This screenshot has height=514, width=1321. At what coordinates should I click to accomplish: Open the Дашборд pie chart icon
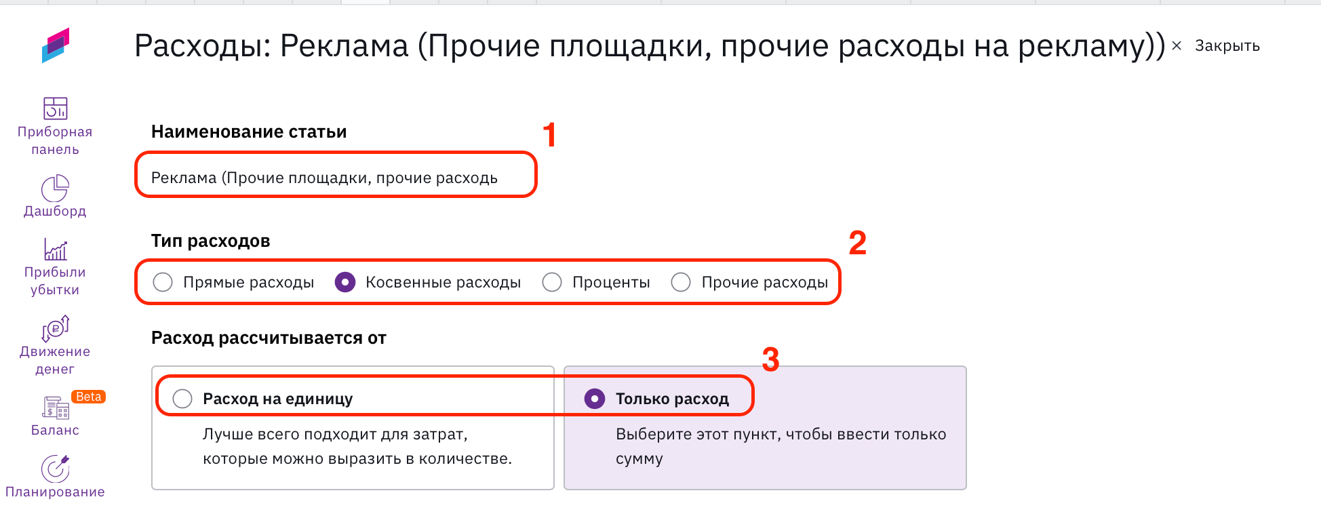(55, 188)
